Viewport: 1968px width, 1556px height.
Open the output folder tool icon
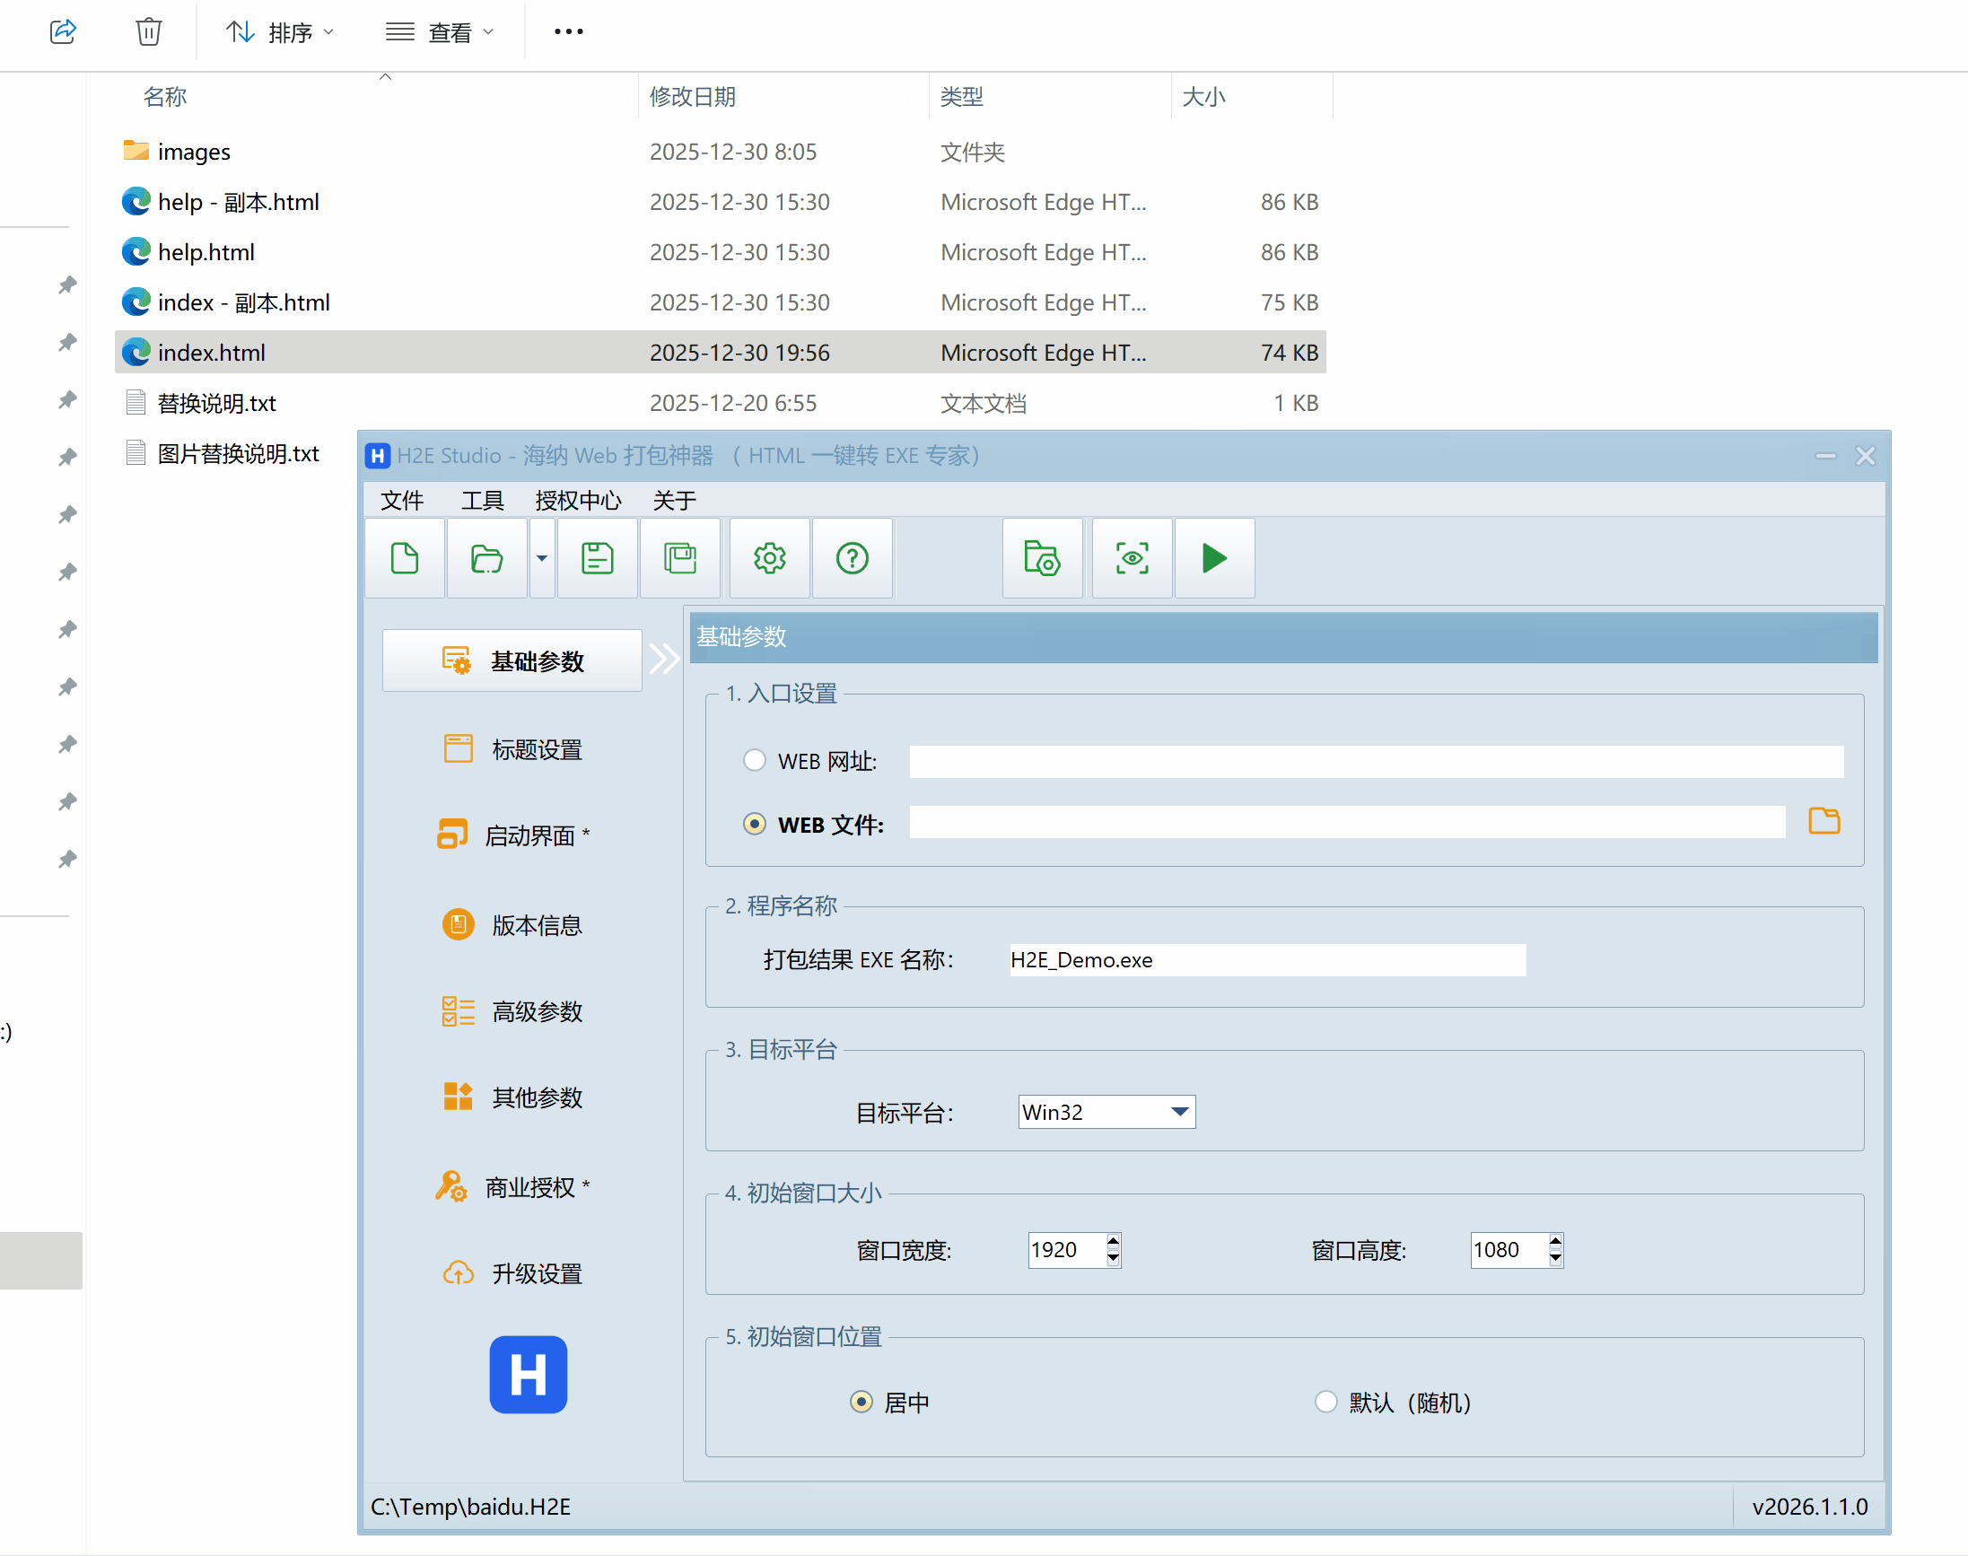(x=1041, y=557)
